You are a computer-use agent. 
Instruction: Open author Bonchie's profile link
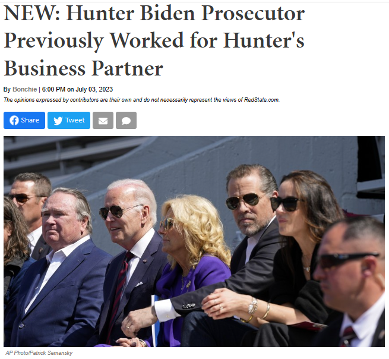pyautogui.click(x=24, y=89)
